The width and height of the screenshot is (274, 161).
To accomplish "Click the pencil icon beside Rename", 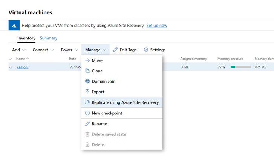I will (x=87, y=124).
